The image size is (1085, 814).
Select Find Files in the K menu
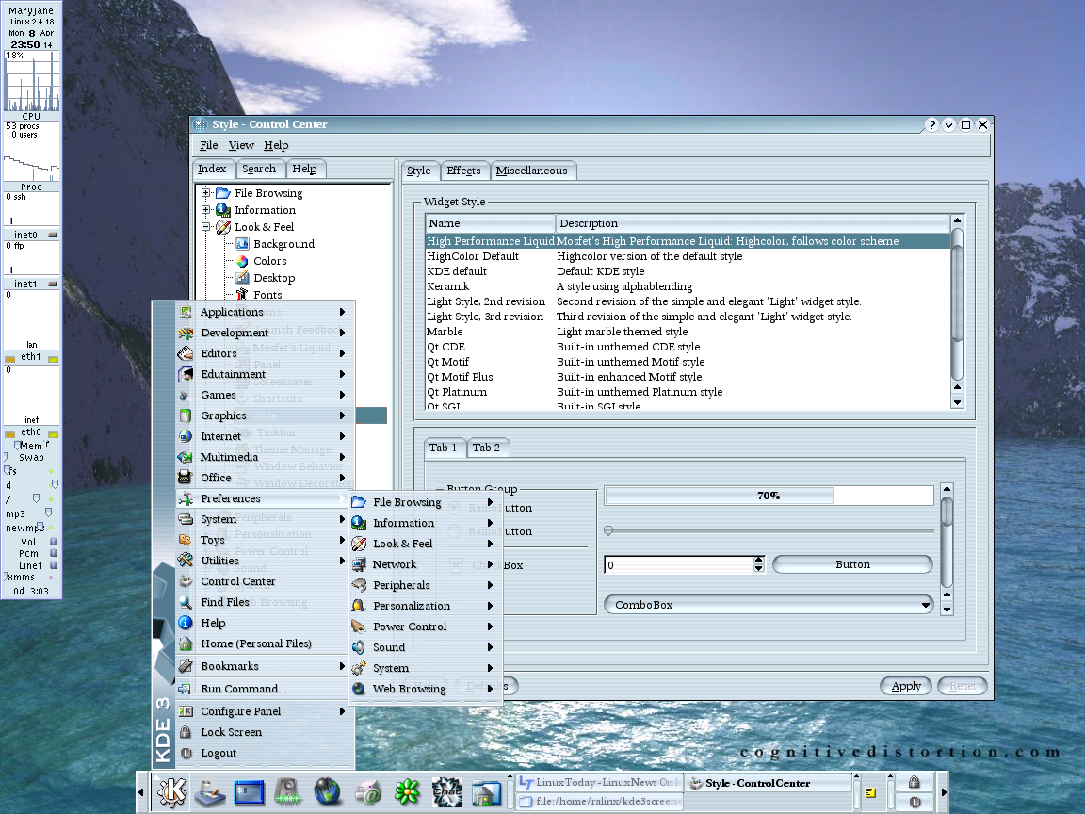225,602
